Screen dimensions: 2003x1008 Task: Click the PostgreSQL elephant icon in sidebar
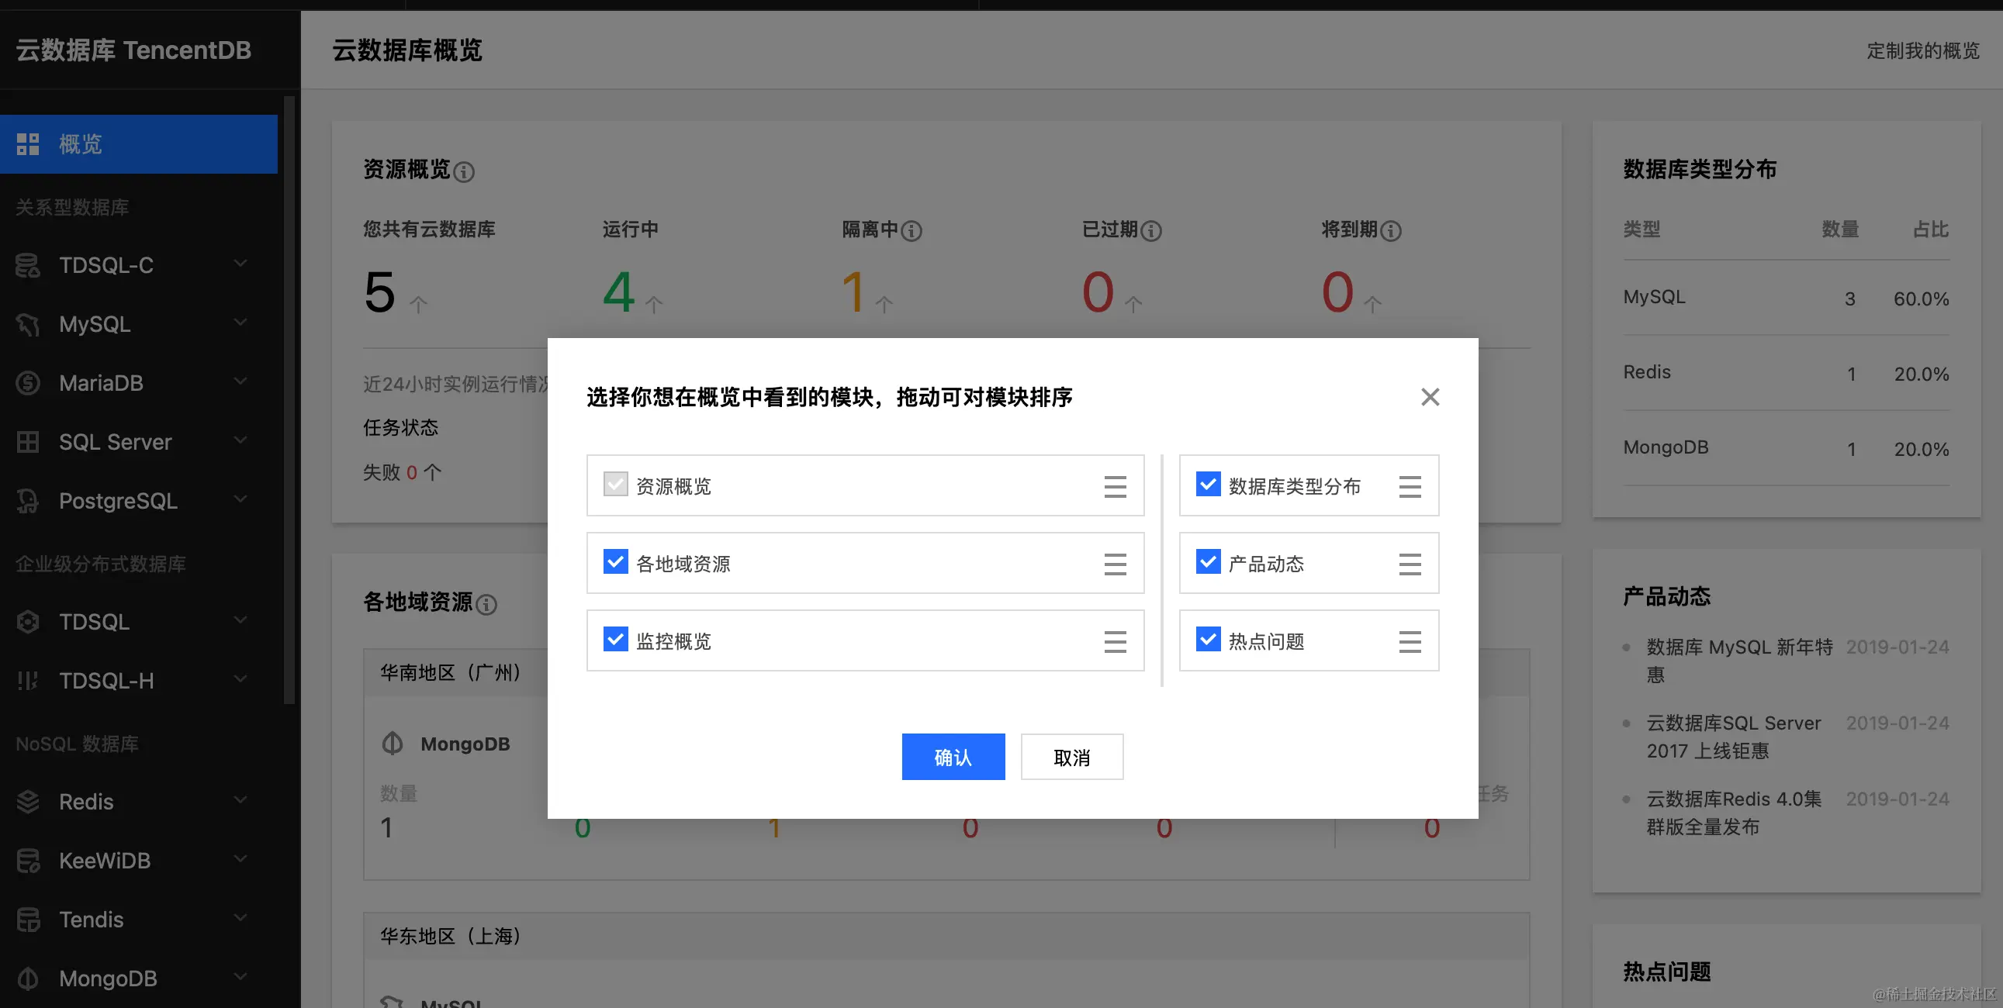coord(28,501)
